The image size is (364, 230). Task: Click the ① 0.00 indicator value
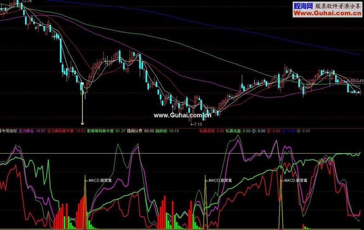point(259,131)
